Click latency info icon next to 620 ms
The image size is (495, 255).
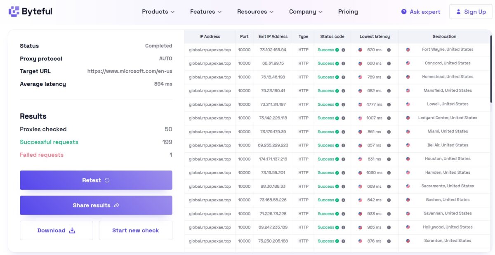[x=389, y=50]
